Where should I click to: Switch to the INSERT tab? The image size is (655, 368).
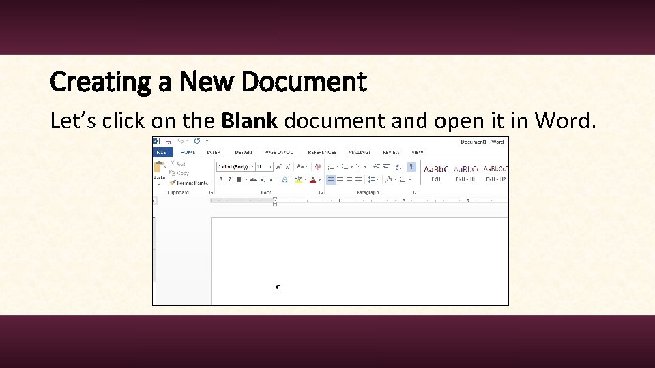(215, 152)
